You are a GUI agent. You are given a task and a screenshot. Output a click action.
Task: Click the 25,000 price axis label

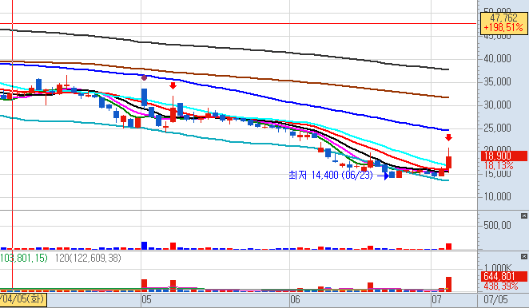pyautogui.click(x=497, y=128)
